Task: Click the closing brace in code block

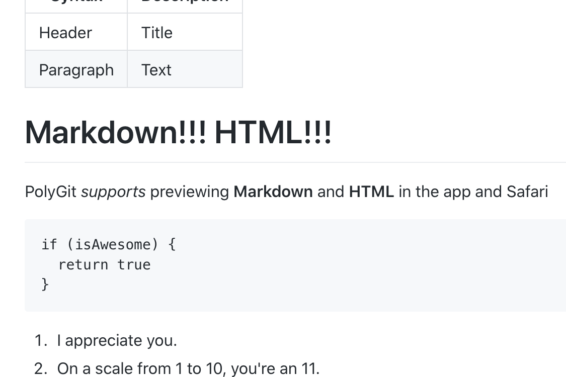Action: point(45,285)
